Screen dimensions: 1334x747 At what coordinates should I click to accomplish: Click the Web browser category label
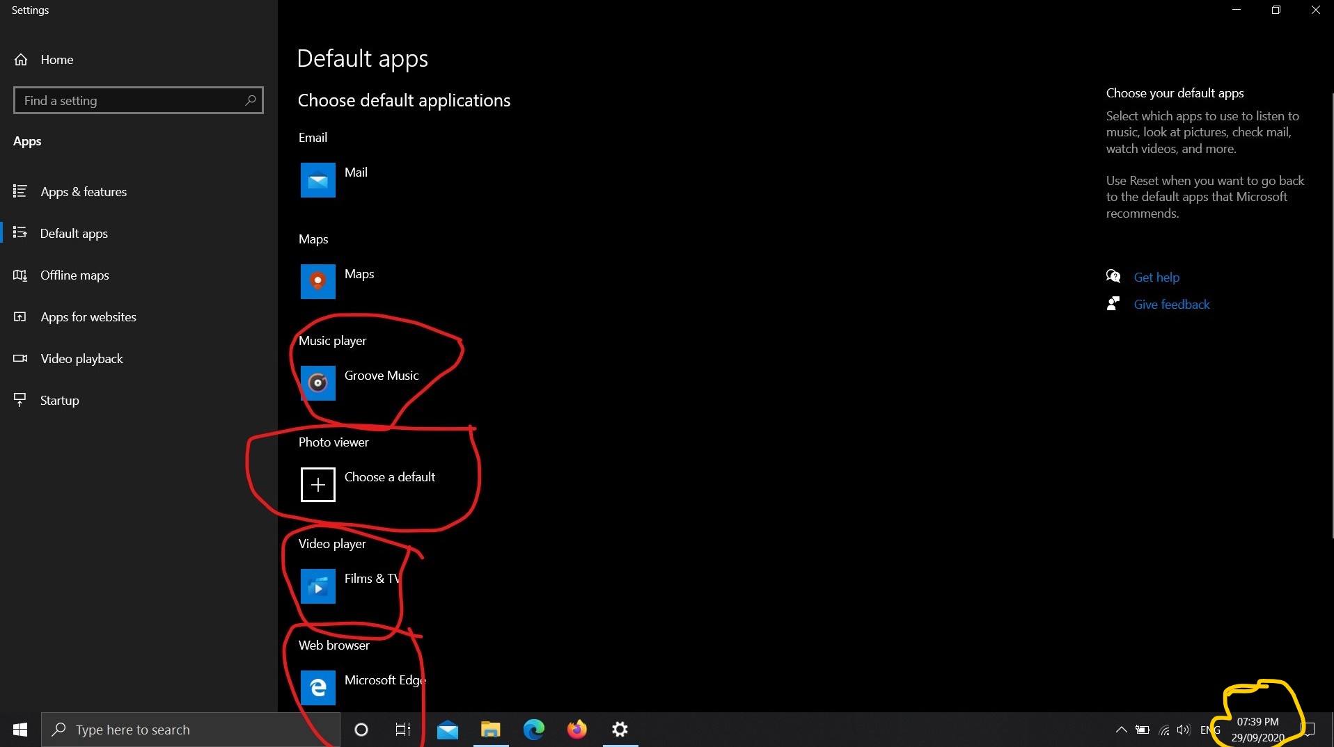[x=333, y=645]
